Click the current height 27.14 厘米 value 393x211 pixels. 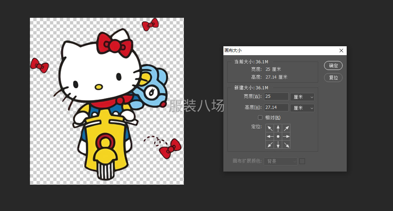click(x=276, y=77)
